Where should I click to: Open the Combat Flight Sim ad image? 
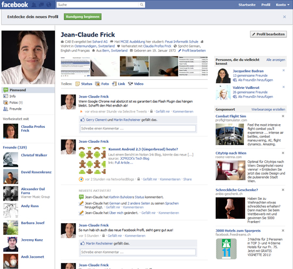coord(230,134)
